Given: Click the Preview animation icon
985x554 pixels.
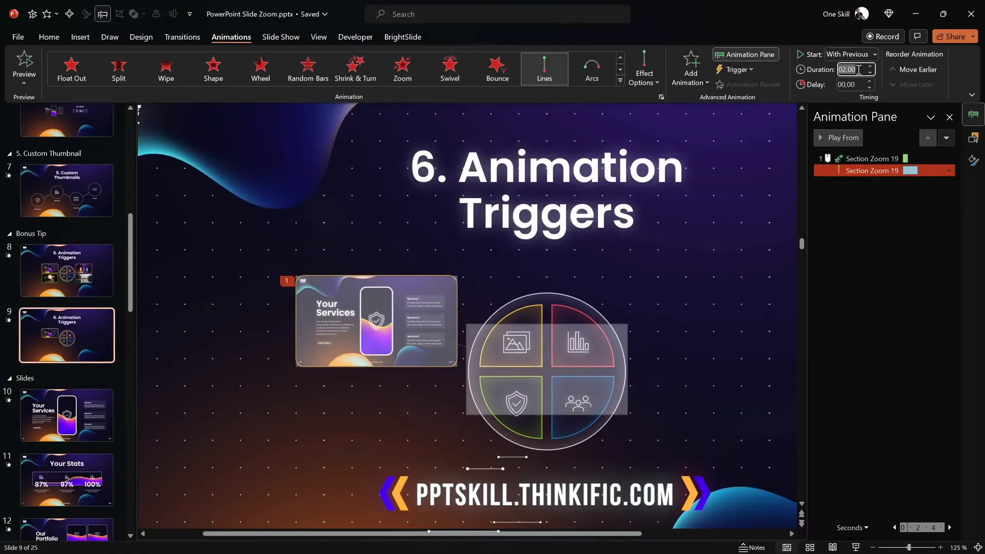Looking at the screenshot, I should click(x=24, y=62).
